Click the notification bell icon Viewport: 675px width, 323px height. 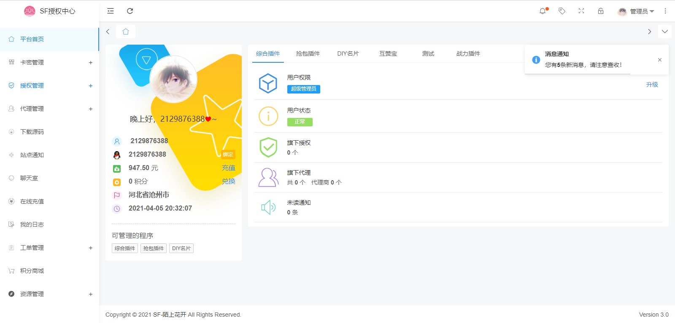(x=543, y=11)
